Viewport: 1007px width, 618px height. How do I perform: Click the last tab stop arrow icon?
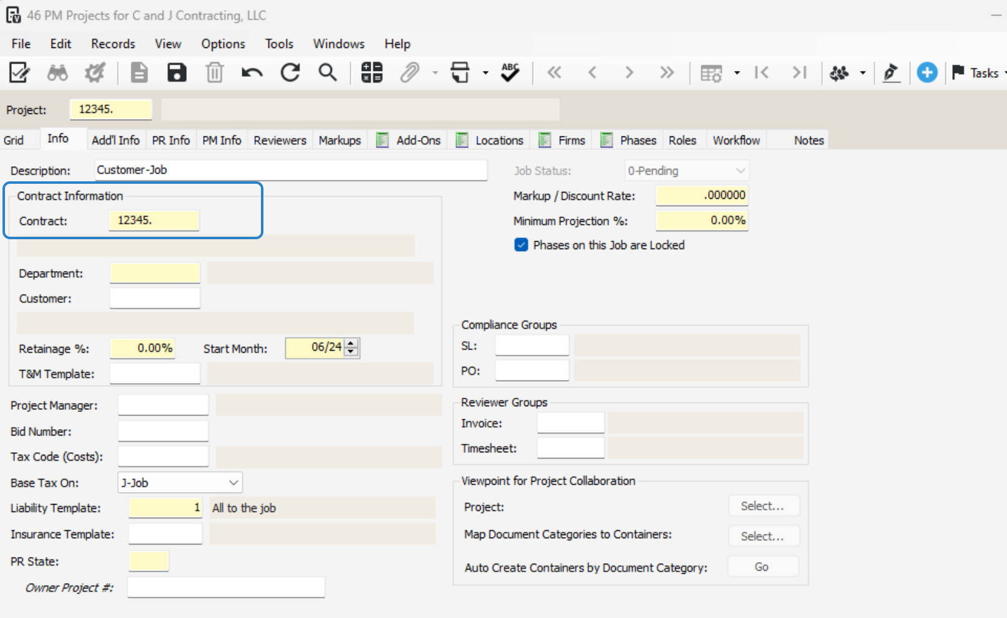[x=800, y=73]
